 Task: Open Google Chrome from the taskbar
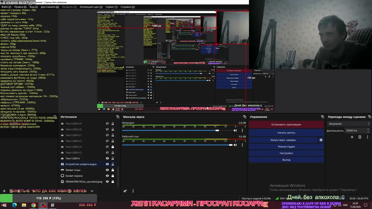pyautogui.click(x=33, y=205)
